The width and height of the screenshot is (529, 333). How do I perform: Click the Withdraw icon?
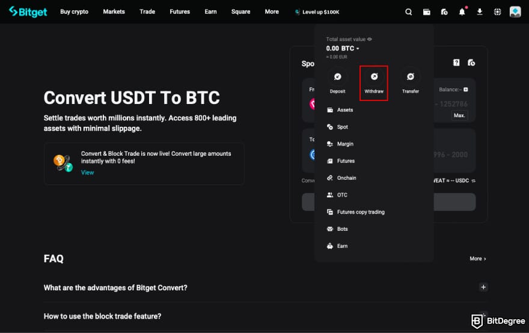pyautogui.click(x=374, y=76)
